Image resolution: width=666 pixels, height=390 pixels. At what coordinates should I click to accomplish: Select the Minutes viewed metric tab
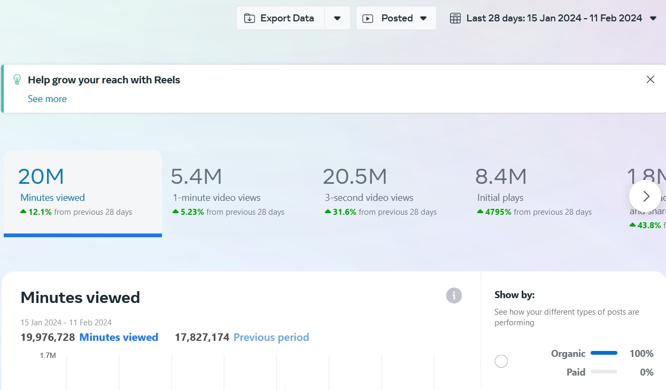point(82,192)
